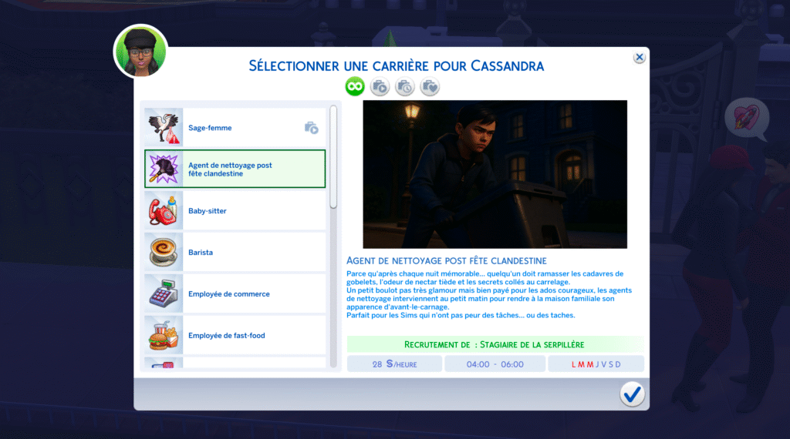Click the feather duster cleaning agent icon

pos(164,169)
